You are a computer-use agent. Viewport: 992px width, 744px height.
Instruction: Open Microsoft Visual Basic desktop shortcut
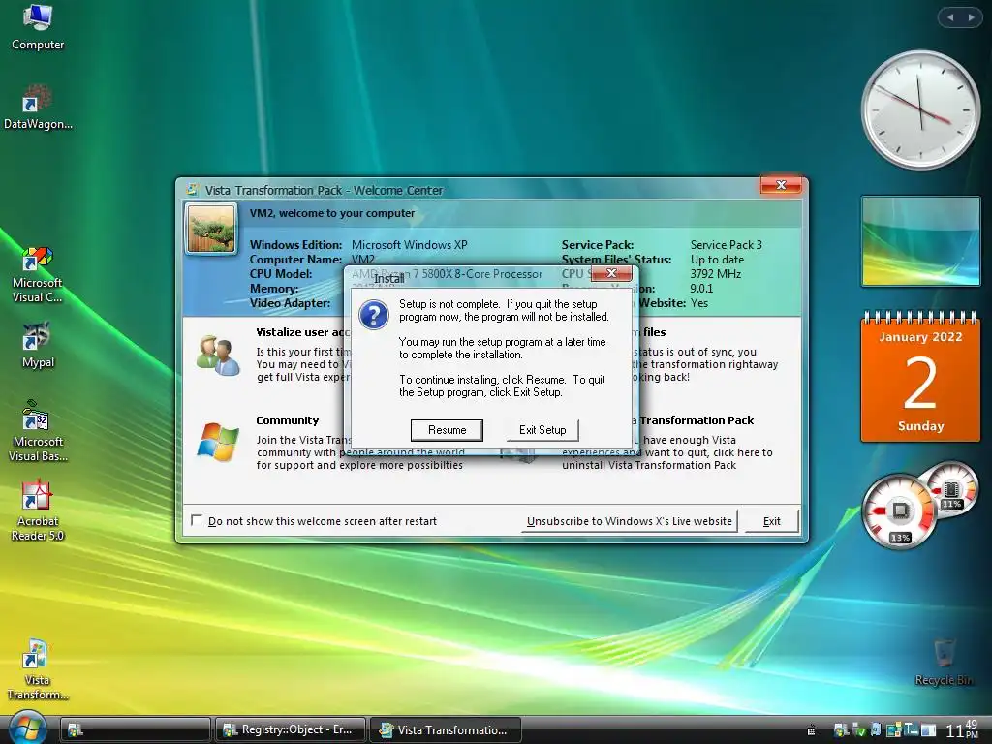coord(38,431)
